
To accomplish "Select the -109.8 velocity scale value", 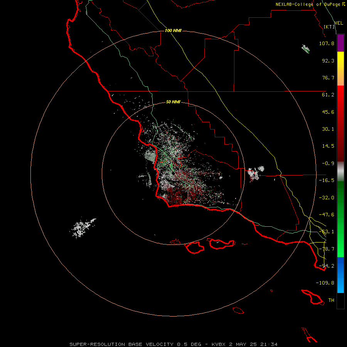I will coord(325,283).
